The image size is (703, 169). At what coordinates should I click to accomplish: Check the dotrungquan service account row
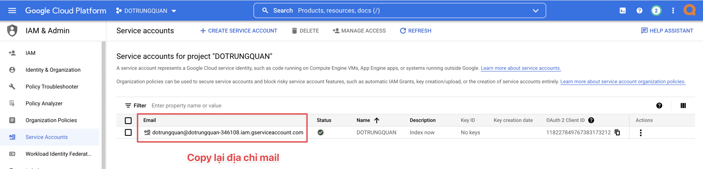[x=128, y=133]
